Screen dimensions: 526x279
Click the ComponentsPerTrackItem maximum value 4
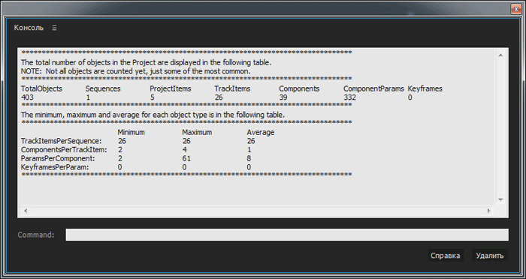(185, 150)
